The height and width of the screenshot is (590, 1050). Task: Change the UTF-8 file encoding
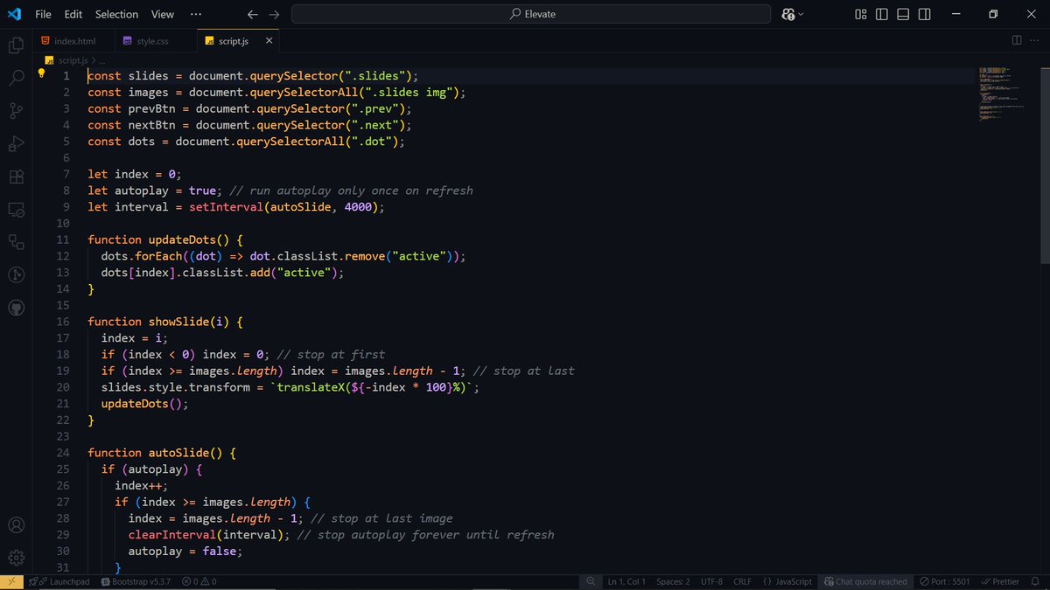(710, 581)
